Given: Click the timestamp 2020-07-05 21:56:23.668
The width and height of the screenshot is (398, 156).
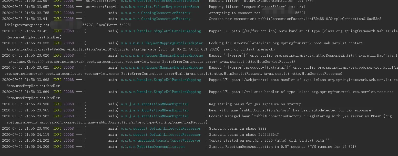Looking at the screenshot, I should click(x=26, y=80).
